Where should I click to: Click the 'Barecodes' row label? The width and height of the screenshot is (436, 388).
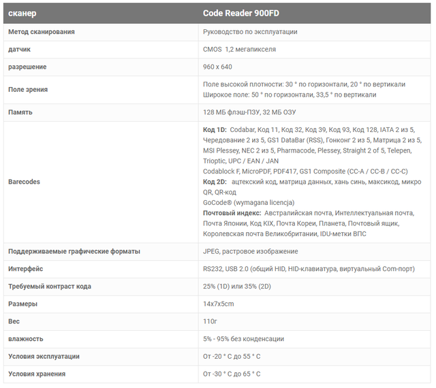(24, 182)
